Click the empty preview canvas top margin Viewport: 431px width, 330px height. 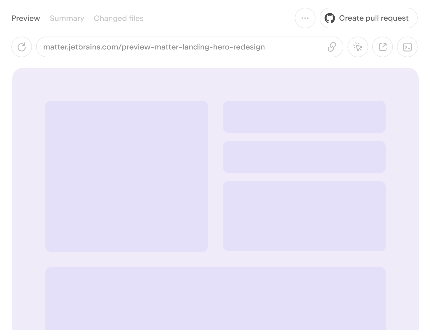click(215, 84)
